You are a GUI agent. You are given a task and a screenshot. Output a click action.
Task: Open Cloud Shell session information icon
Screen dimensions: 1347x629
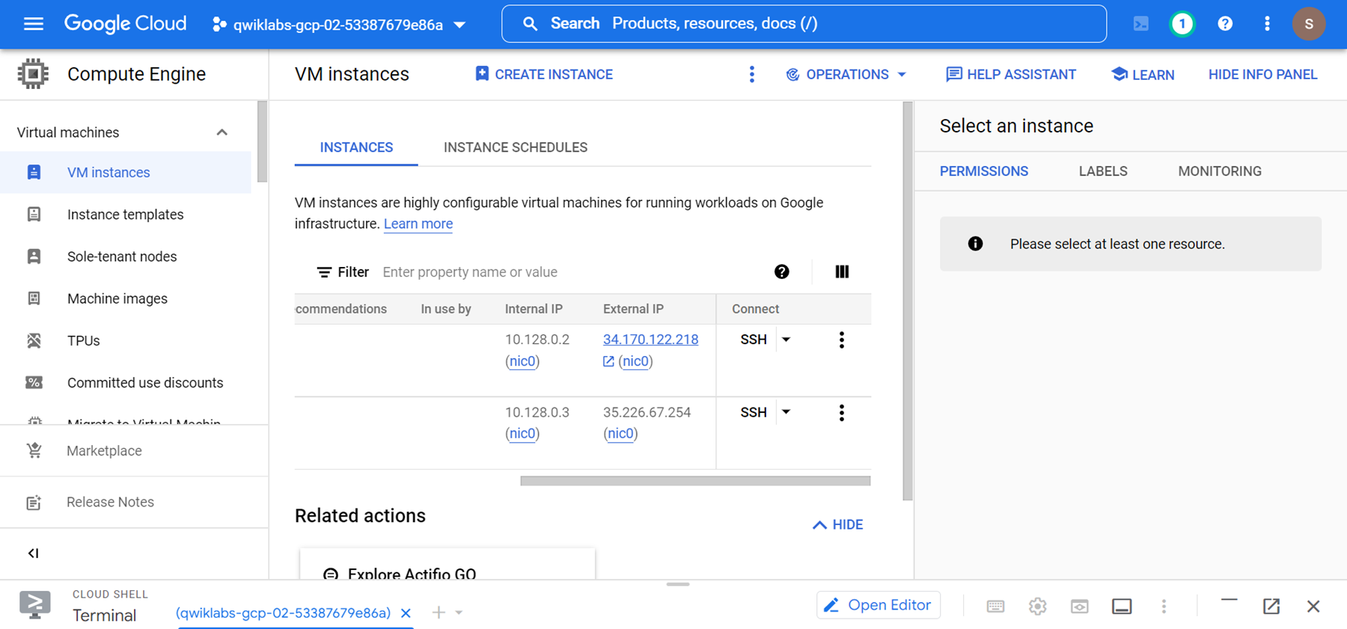tap(1122, 607)
